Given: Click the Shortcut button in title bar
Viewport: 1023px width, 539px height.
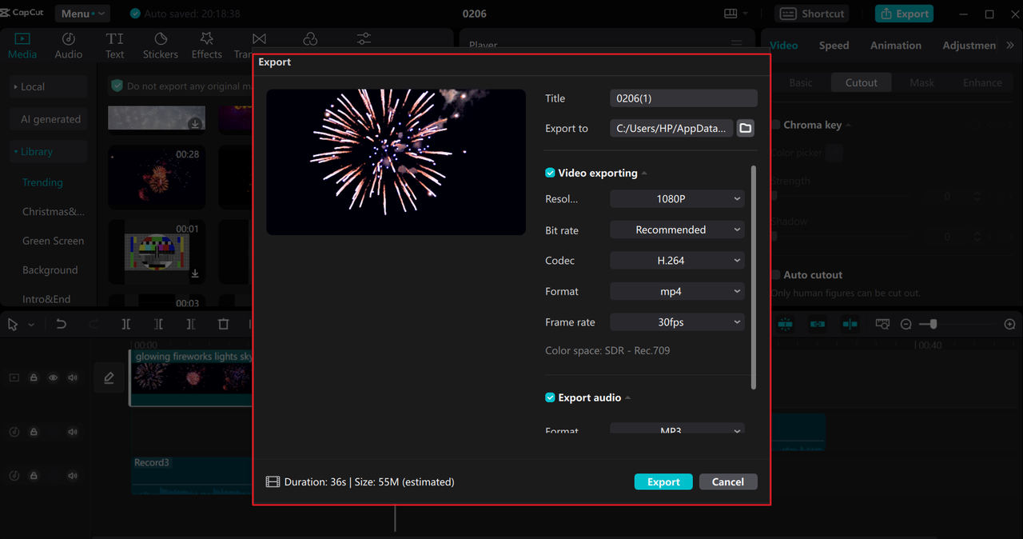Looking at the screenshot, I should coord(812,14).
